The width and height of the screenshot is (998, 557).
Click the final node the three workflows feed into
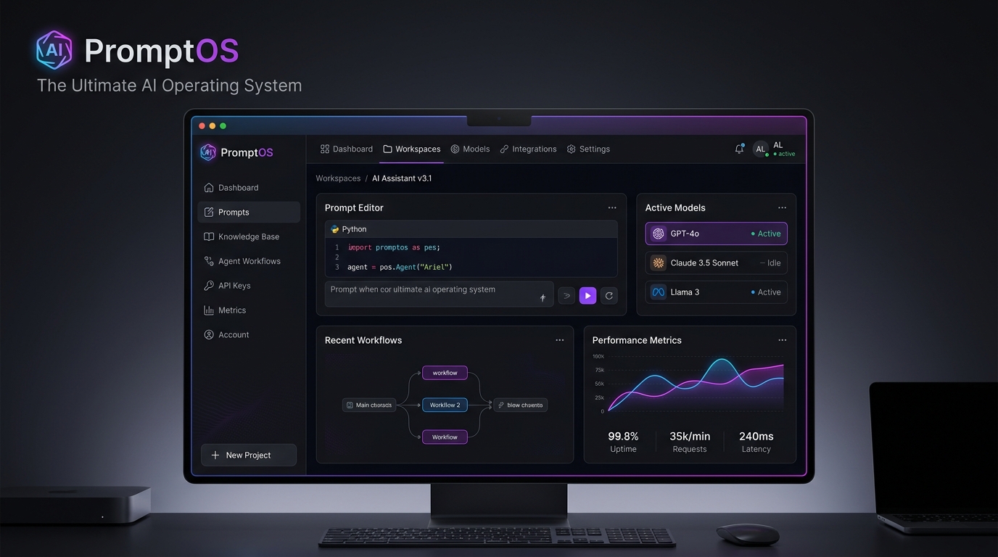coord(520,405)
